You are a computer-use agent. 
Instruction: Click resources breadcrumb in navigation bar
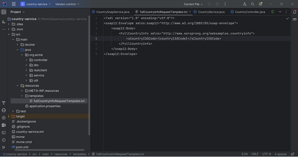[61, 154]
